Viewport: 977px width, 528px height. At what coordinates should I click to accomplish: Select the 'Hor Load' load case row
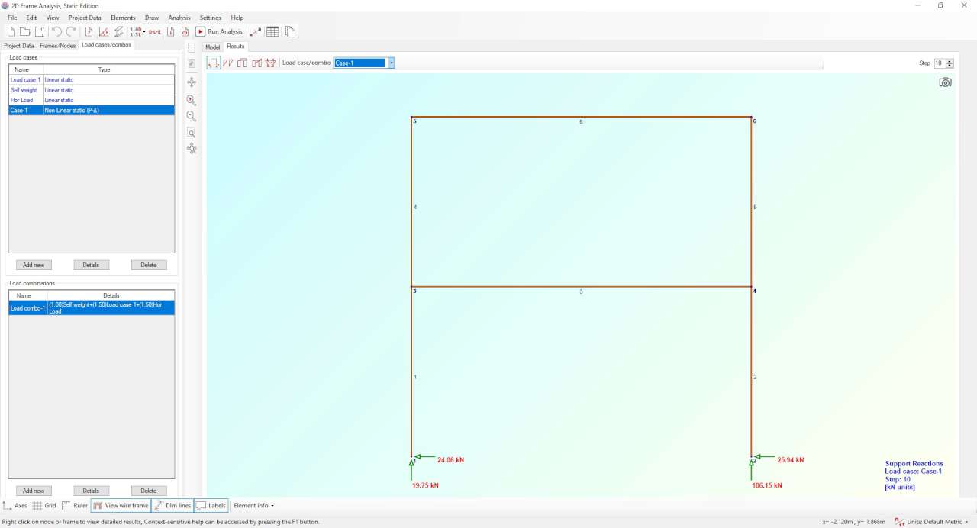[92, 100]
